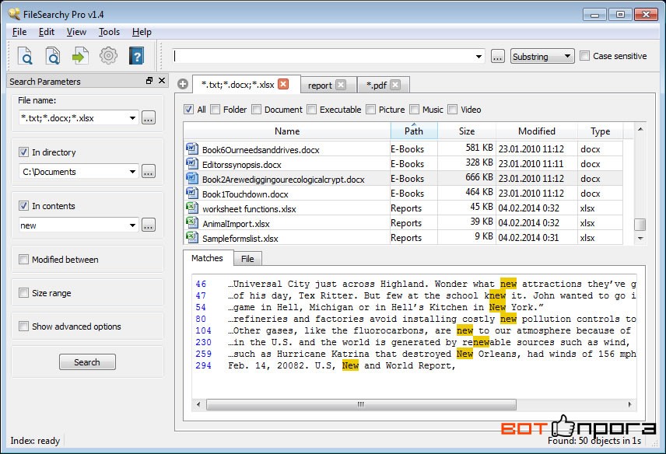This screenshot has height=454, width=666.
Task: Click the Path column header
Action: point(414,131)
